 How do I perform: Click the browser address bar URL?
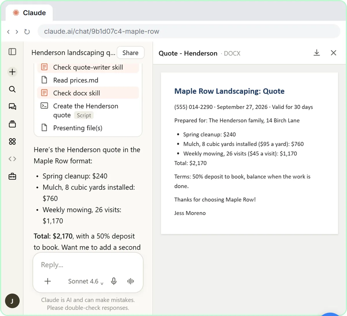[189, 31]
